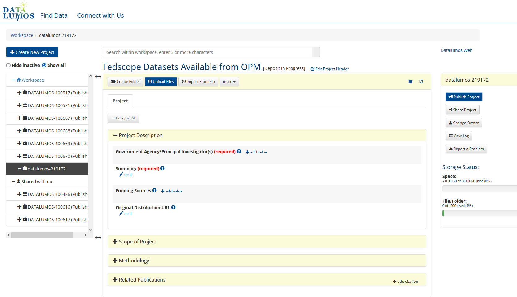Viewport: 517px width, 297px height.
Task: Open the Funding Sources help icon
Action: pyautogui.click(x=154, y=190)
